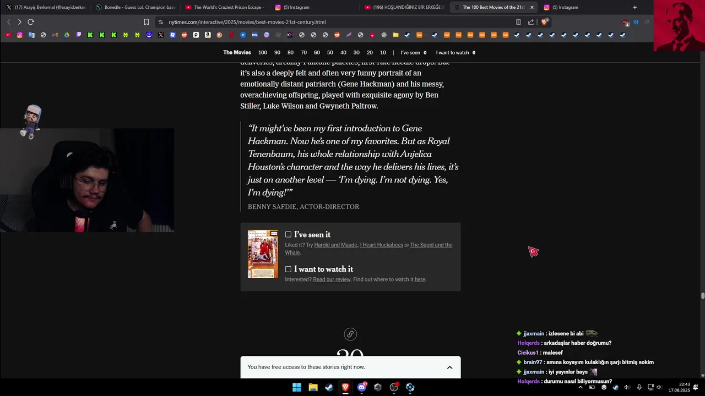The width and height of the screenshot is (705, 396).
Task: Open Brave browser in taskbar
Action: click(x=345, y=387)
